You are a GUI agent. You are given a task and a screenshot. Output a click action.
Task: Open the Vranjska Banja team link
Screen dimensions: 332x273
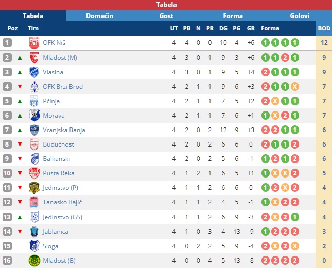pyautogui.click(x=64, y=130)
